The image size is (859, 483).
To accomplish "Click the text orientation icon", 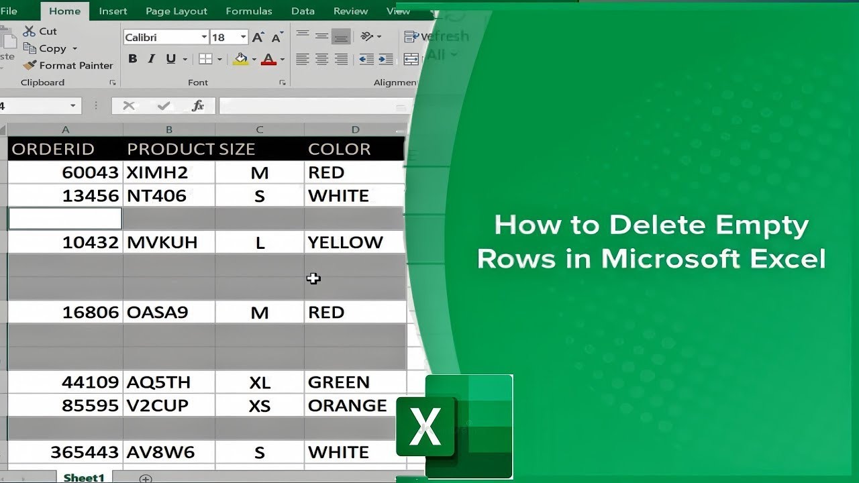I will [x=366, y=36].
